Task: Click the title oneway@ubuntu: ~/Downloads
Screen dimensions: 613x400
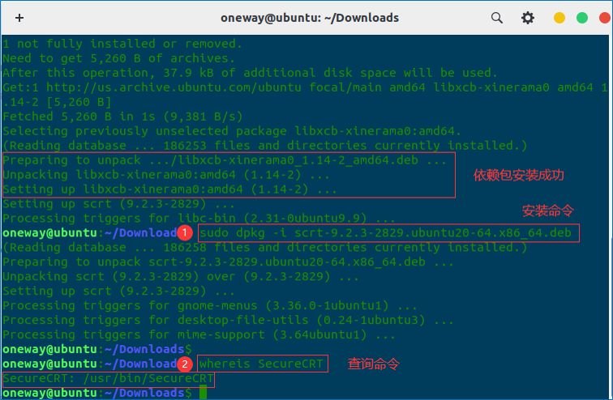Action: click(x=310, y=18)
